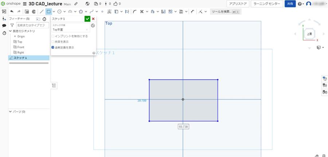Toggle 拘束を表示 checkbox
328x157 pixels.
pos(53,42)
